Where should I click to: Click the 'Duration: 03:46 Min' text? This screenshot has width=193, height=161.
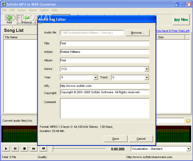coord(52,131)
